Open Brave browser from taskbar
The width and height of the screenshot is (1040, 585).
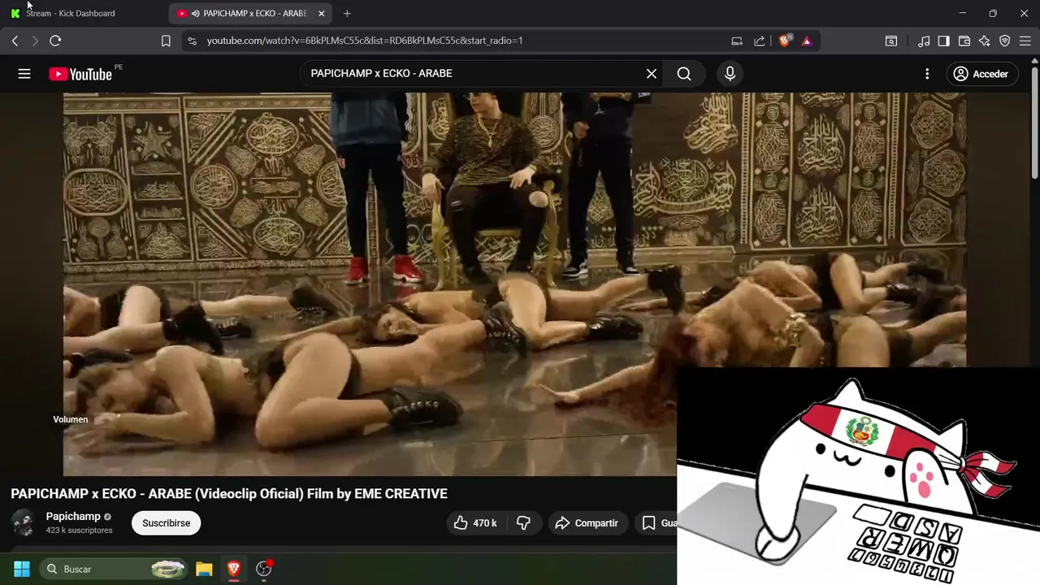[234, 569]
